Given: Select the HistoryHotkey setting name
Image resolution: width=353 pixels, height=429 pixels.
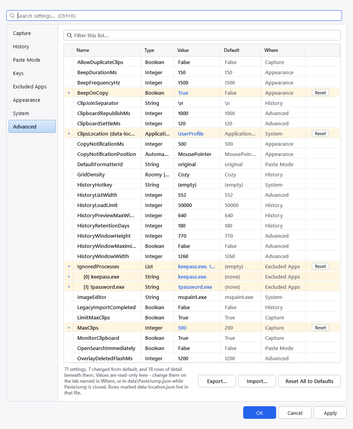Looking at the screenshot, I should (95, 185).
